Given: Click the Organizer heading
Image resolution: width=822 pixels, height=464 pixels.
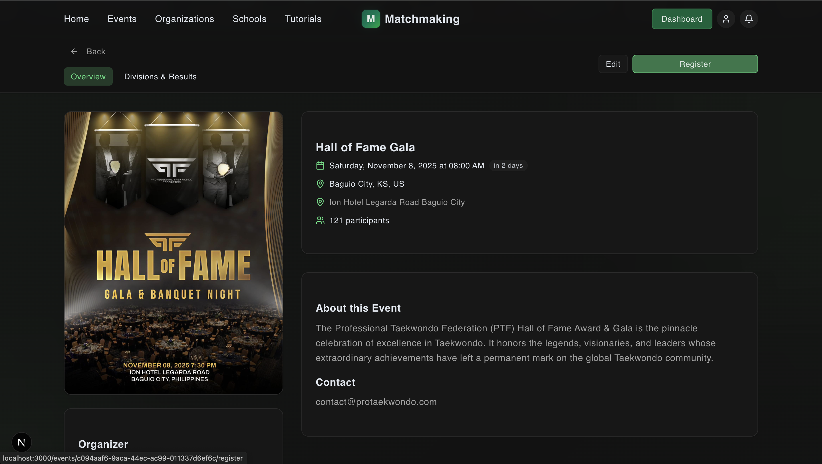Looking at the screenshot, I should tap(103, 444).
